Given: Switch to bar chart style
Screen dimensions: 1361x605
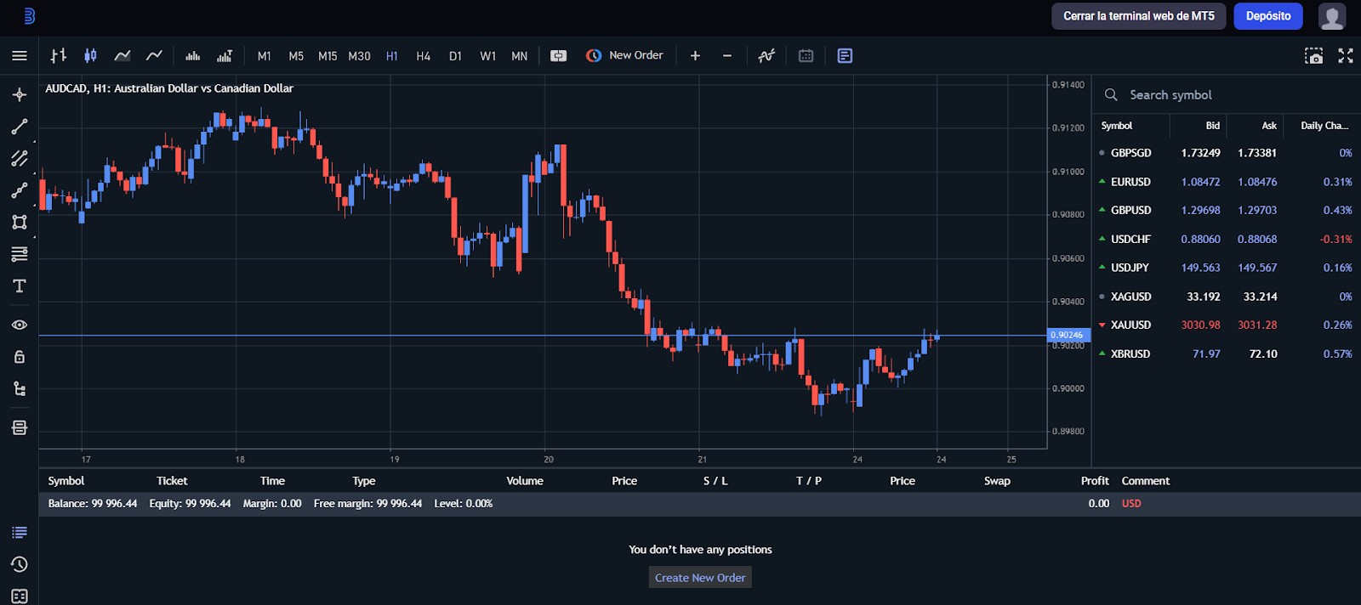Looking at the screenshot, I should [59, 56].
